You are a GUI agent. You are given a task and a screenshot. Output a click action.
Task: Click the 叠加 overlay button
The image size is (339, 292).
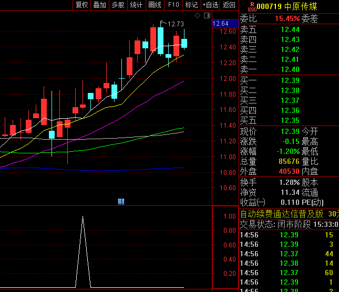[x=100, y=5]
